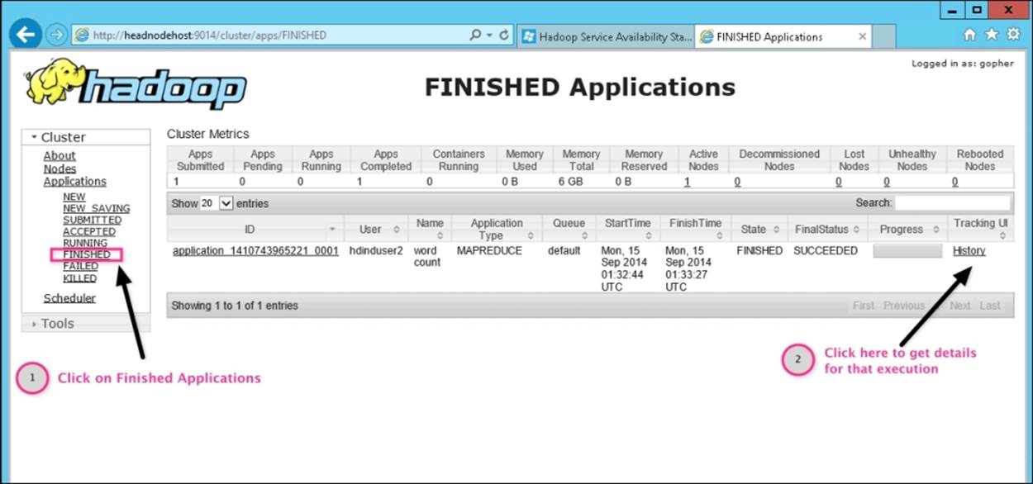This screenshot has height=484, width=1033.
Task: Click the MAPREDUCE application type cell
Action: pyautogui.click(x=490, y=250)
